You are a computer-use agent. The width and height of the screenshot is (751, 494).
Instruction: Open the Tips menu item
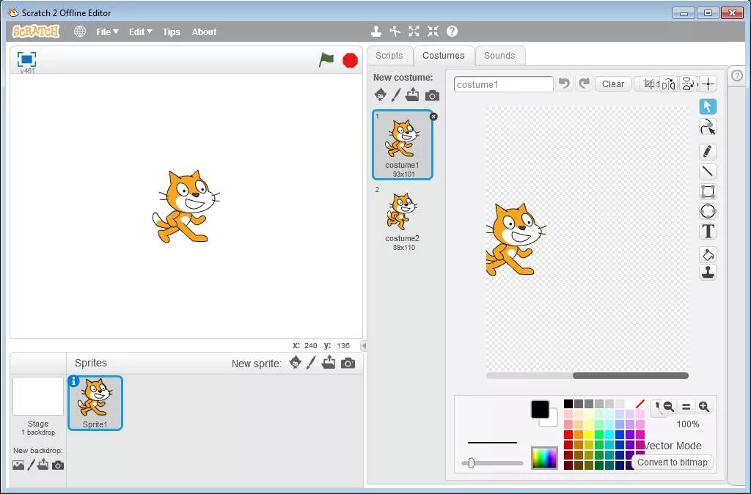[171, 32]
